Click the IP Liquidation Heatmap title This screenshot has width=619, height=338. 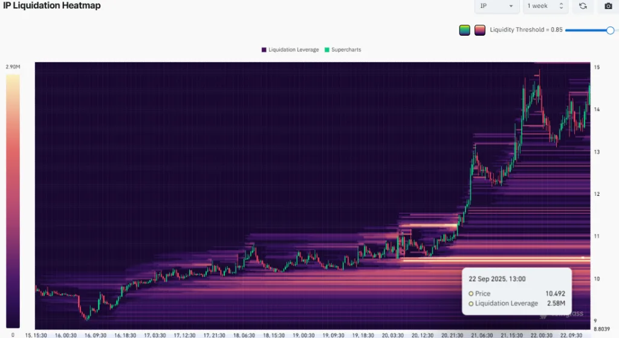[x=52, y=5]
